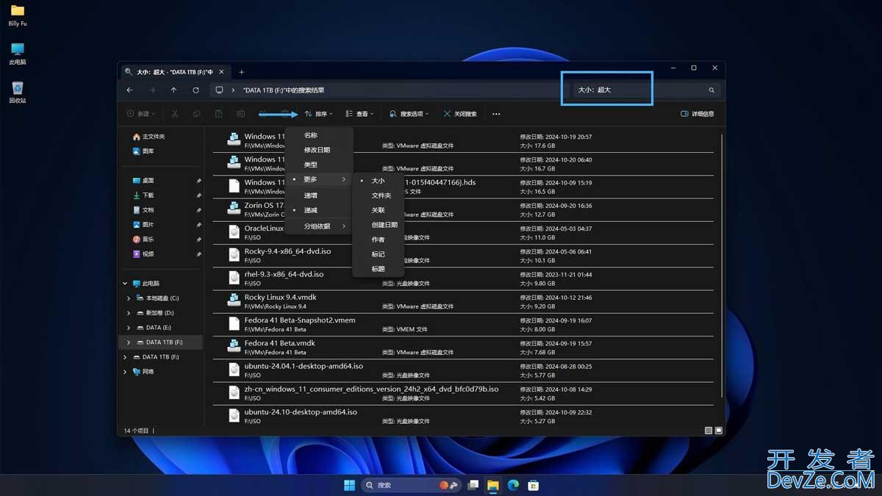Open a new Explorer tab
The image size is (882, 496).
pyautogui.click(x=241, y=72)
